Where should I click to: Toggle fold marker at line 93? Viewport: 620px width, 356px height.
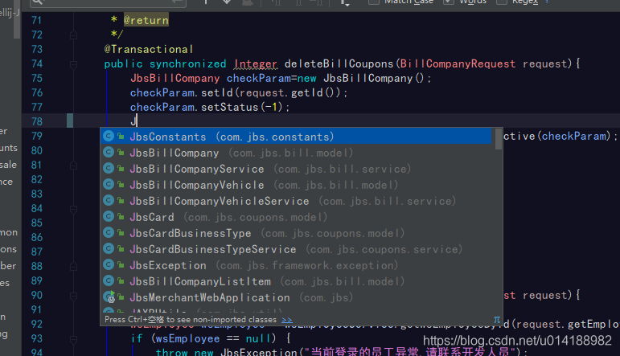pos(73,338)
